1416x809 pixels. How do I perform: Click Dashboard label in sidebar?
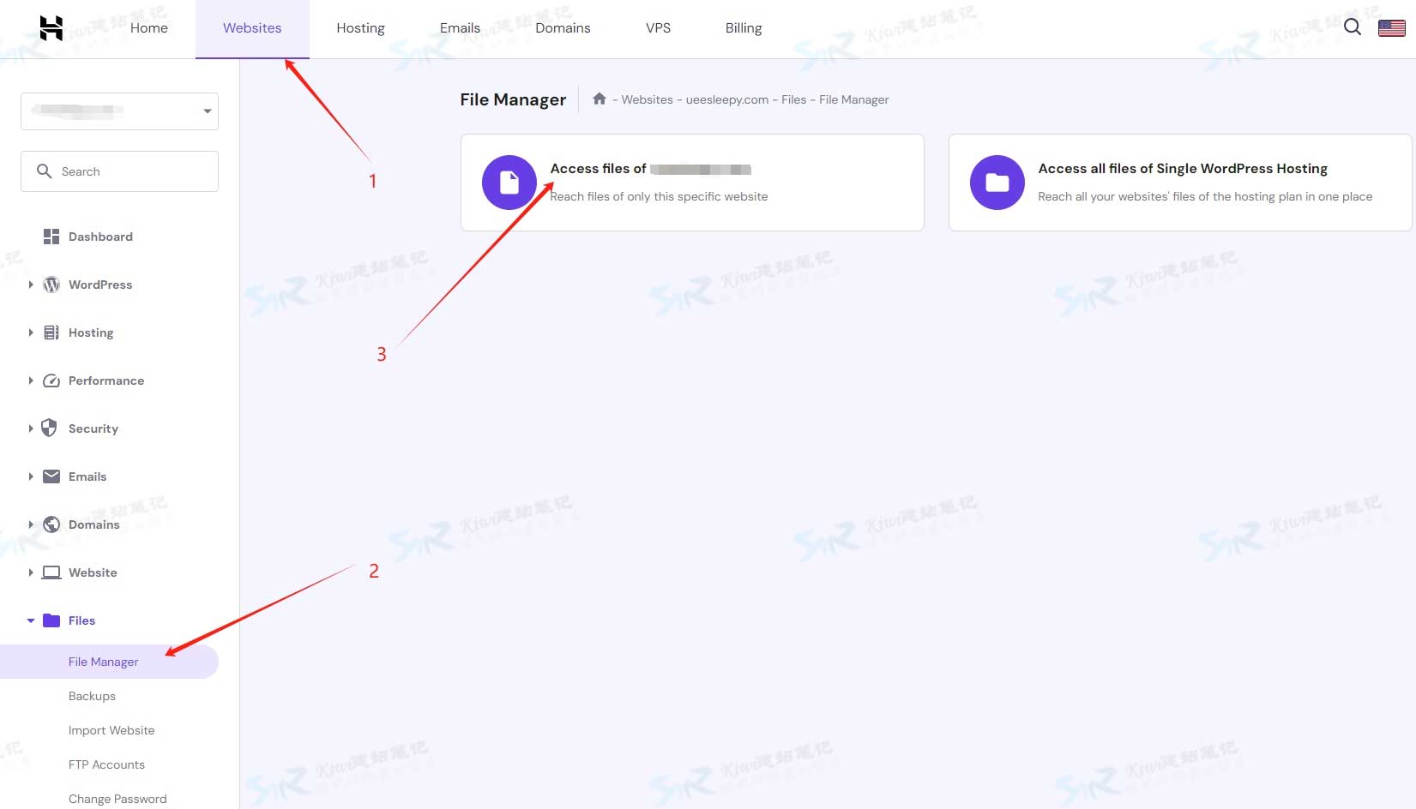(x=100, y=237)
